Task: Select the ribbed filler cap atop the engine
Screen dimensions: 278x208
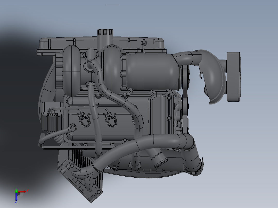Action: 105,32
